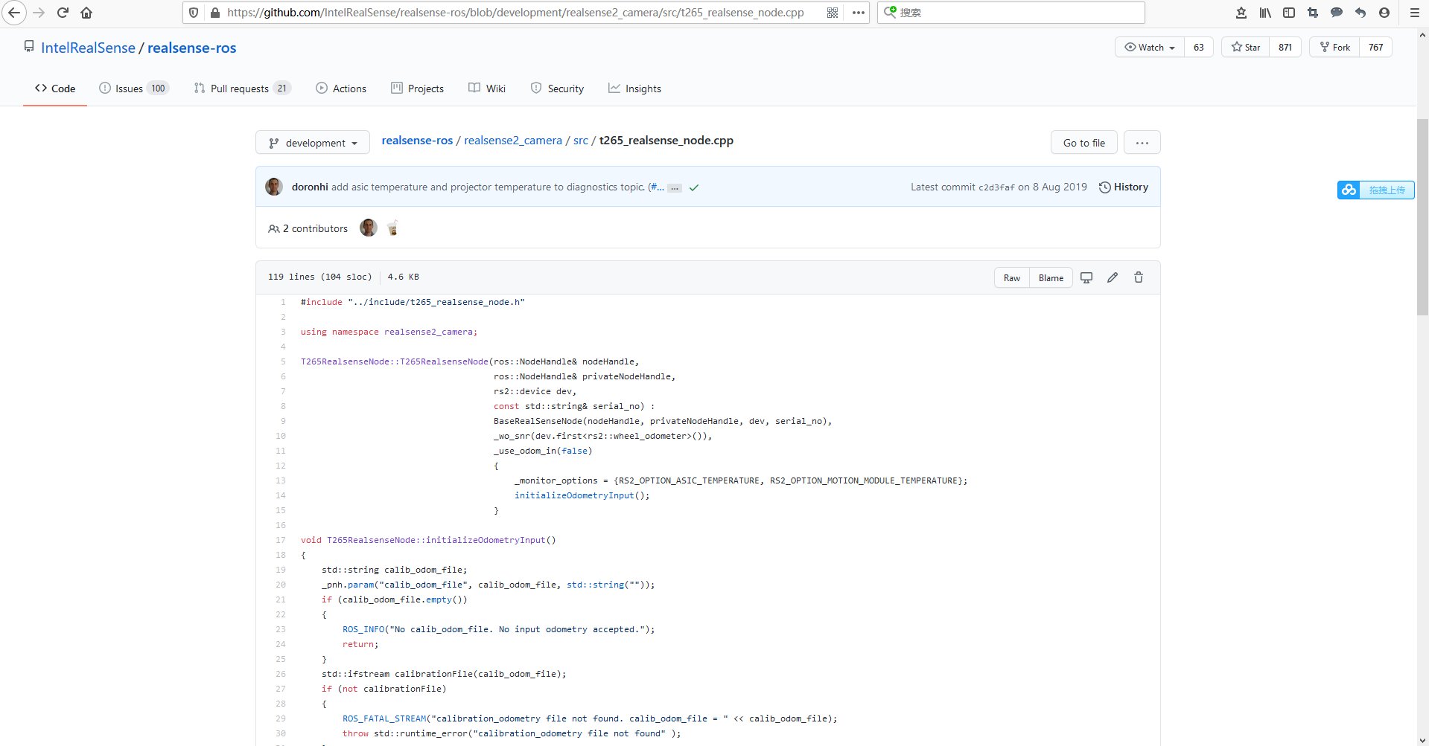
Task: Open the Actions tab
Action: pos(341,89)
